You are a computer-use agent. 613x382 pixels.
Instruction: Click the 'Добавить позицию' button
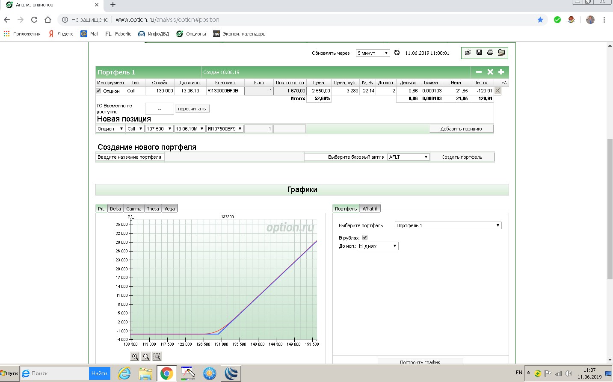tap(461, 129)
